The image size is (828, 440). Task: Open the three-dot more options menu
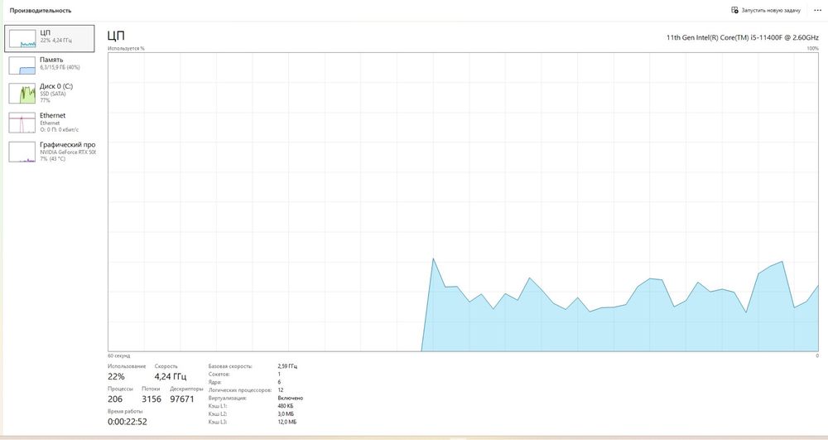coord(817,10)
